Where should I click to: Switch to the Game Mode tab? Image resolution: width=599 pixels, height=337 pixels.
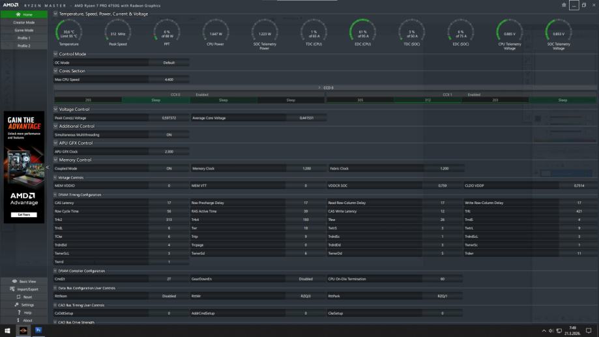(23, 30)
